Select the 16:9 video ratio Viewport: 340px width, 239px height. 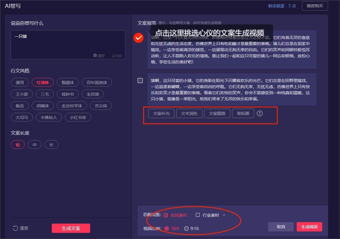tap(167, 228)
